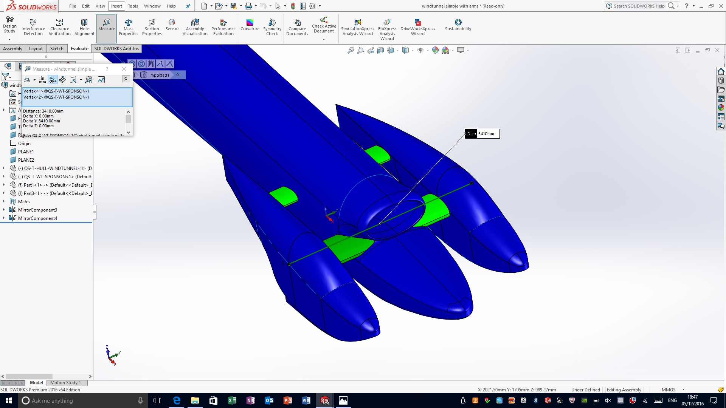Collapse the Measure dialog with chevron button
This screenshot has height=408, width=726.
(x=126, y=79)
